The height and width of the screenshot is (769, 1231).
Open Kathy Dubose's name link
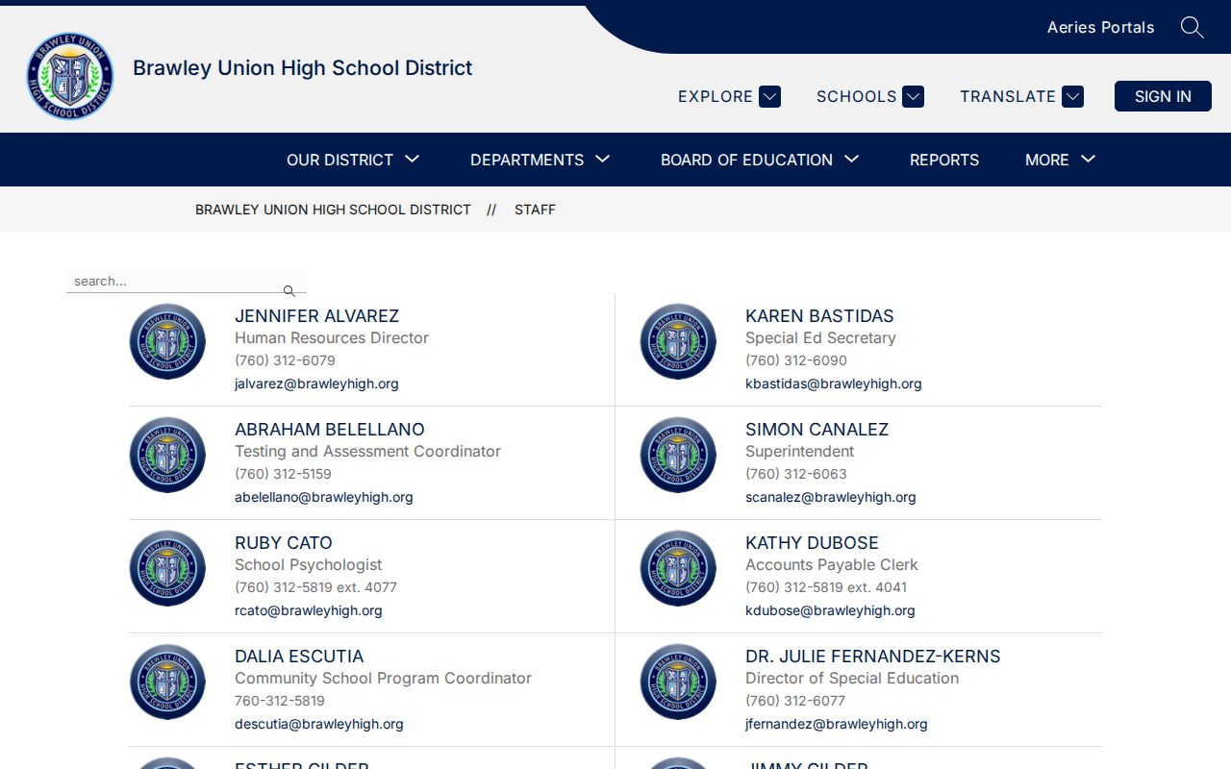[x=812, y=543]
